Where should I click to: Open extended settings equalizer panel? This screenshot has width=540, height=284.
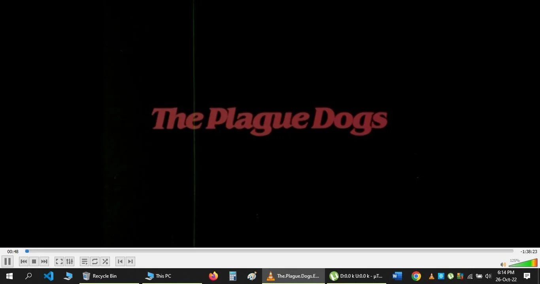pos(70,261)
